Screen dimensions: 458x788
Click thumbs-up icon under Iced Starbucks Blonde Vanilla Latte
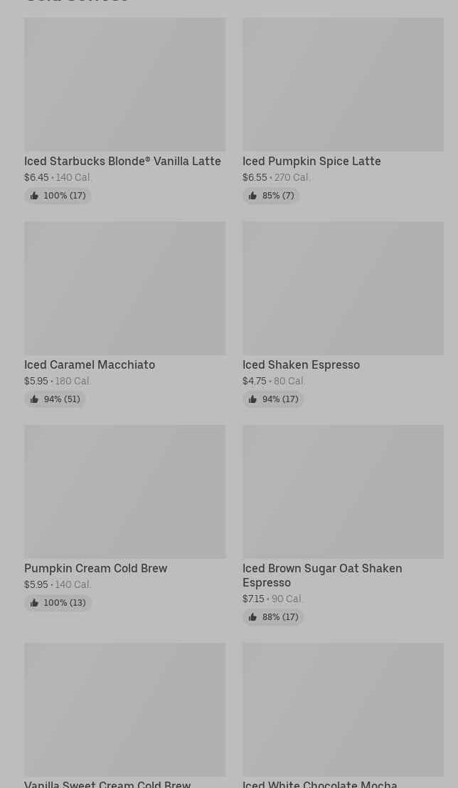[34, 196]
